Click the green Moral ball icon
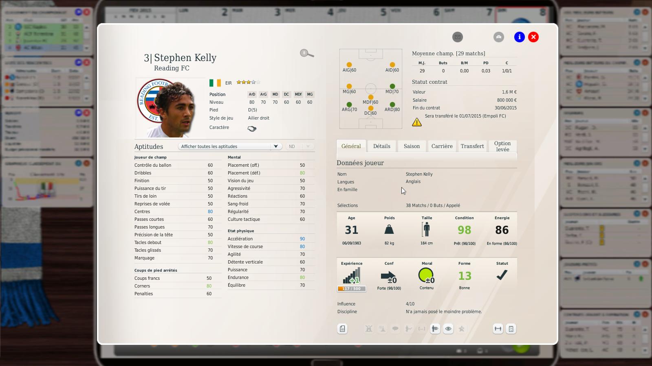 [x=426, y=276]
